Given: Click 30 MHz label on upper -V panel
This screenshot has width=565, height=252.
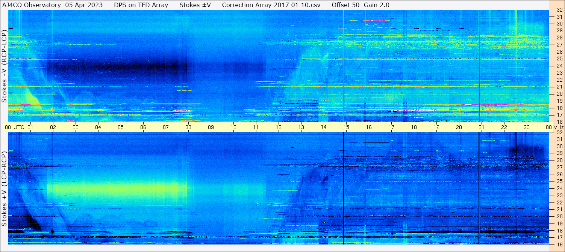Looking at the screenshot, I should pyautogui.click(x=559, y=24).
